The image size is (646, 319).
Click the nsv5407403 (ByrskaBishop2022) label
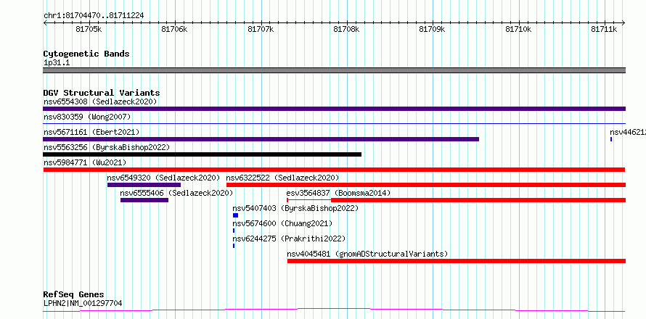pyautogui.click(x=296, y=208)
